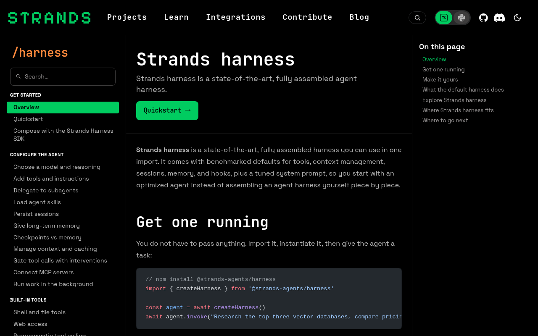Image resolution: width=538 pixels, height=336 pixels.
Task: Open the Learn menu
Action: 176,17
